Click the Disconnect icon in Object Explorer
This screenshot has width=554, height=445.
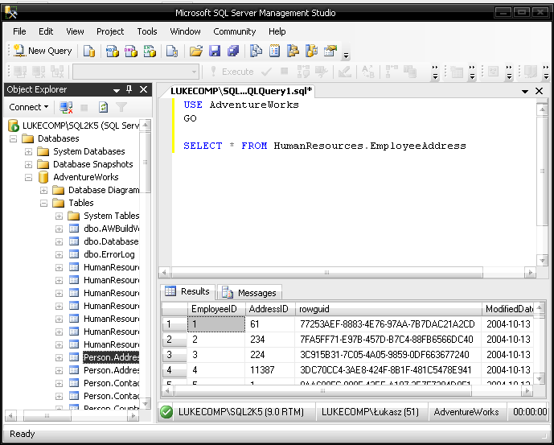(x=66, y=107)
